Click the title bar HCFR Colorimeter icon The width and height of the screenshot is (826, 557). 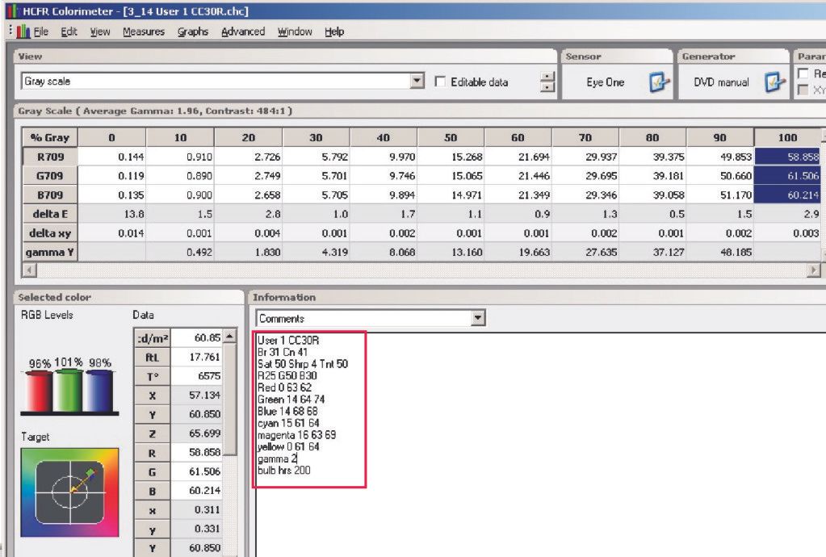click(x=13, y=10)
